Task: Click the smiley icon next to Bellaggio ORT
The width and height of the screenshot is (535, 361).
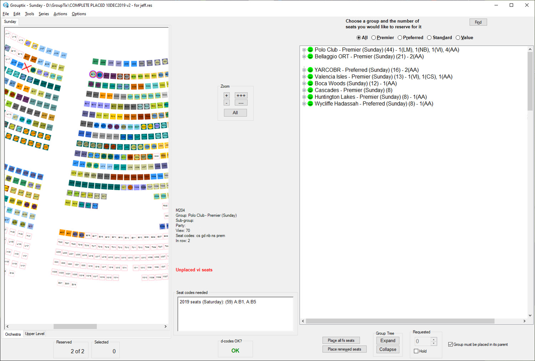Action: tap(310, 56)
